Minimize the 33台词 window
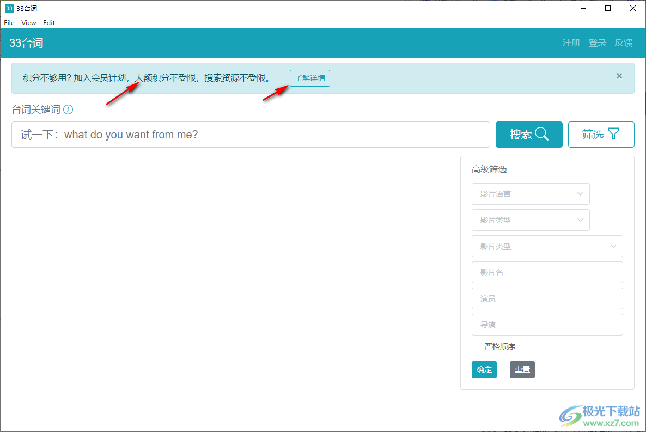 (583, 8)
